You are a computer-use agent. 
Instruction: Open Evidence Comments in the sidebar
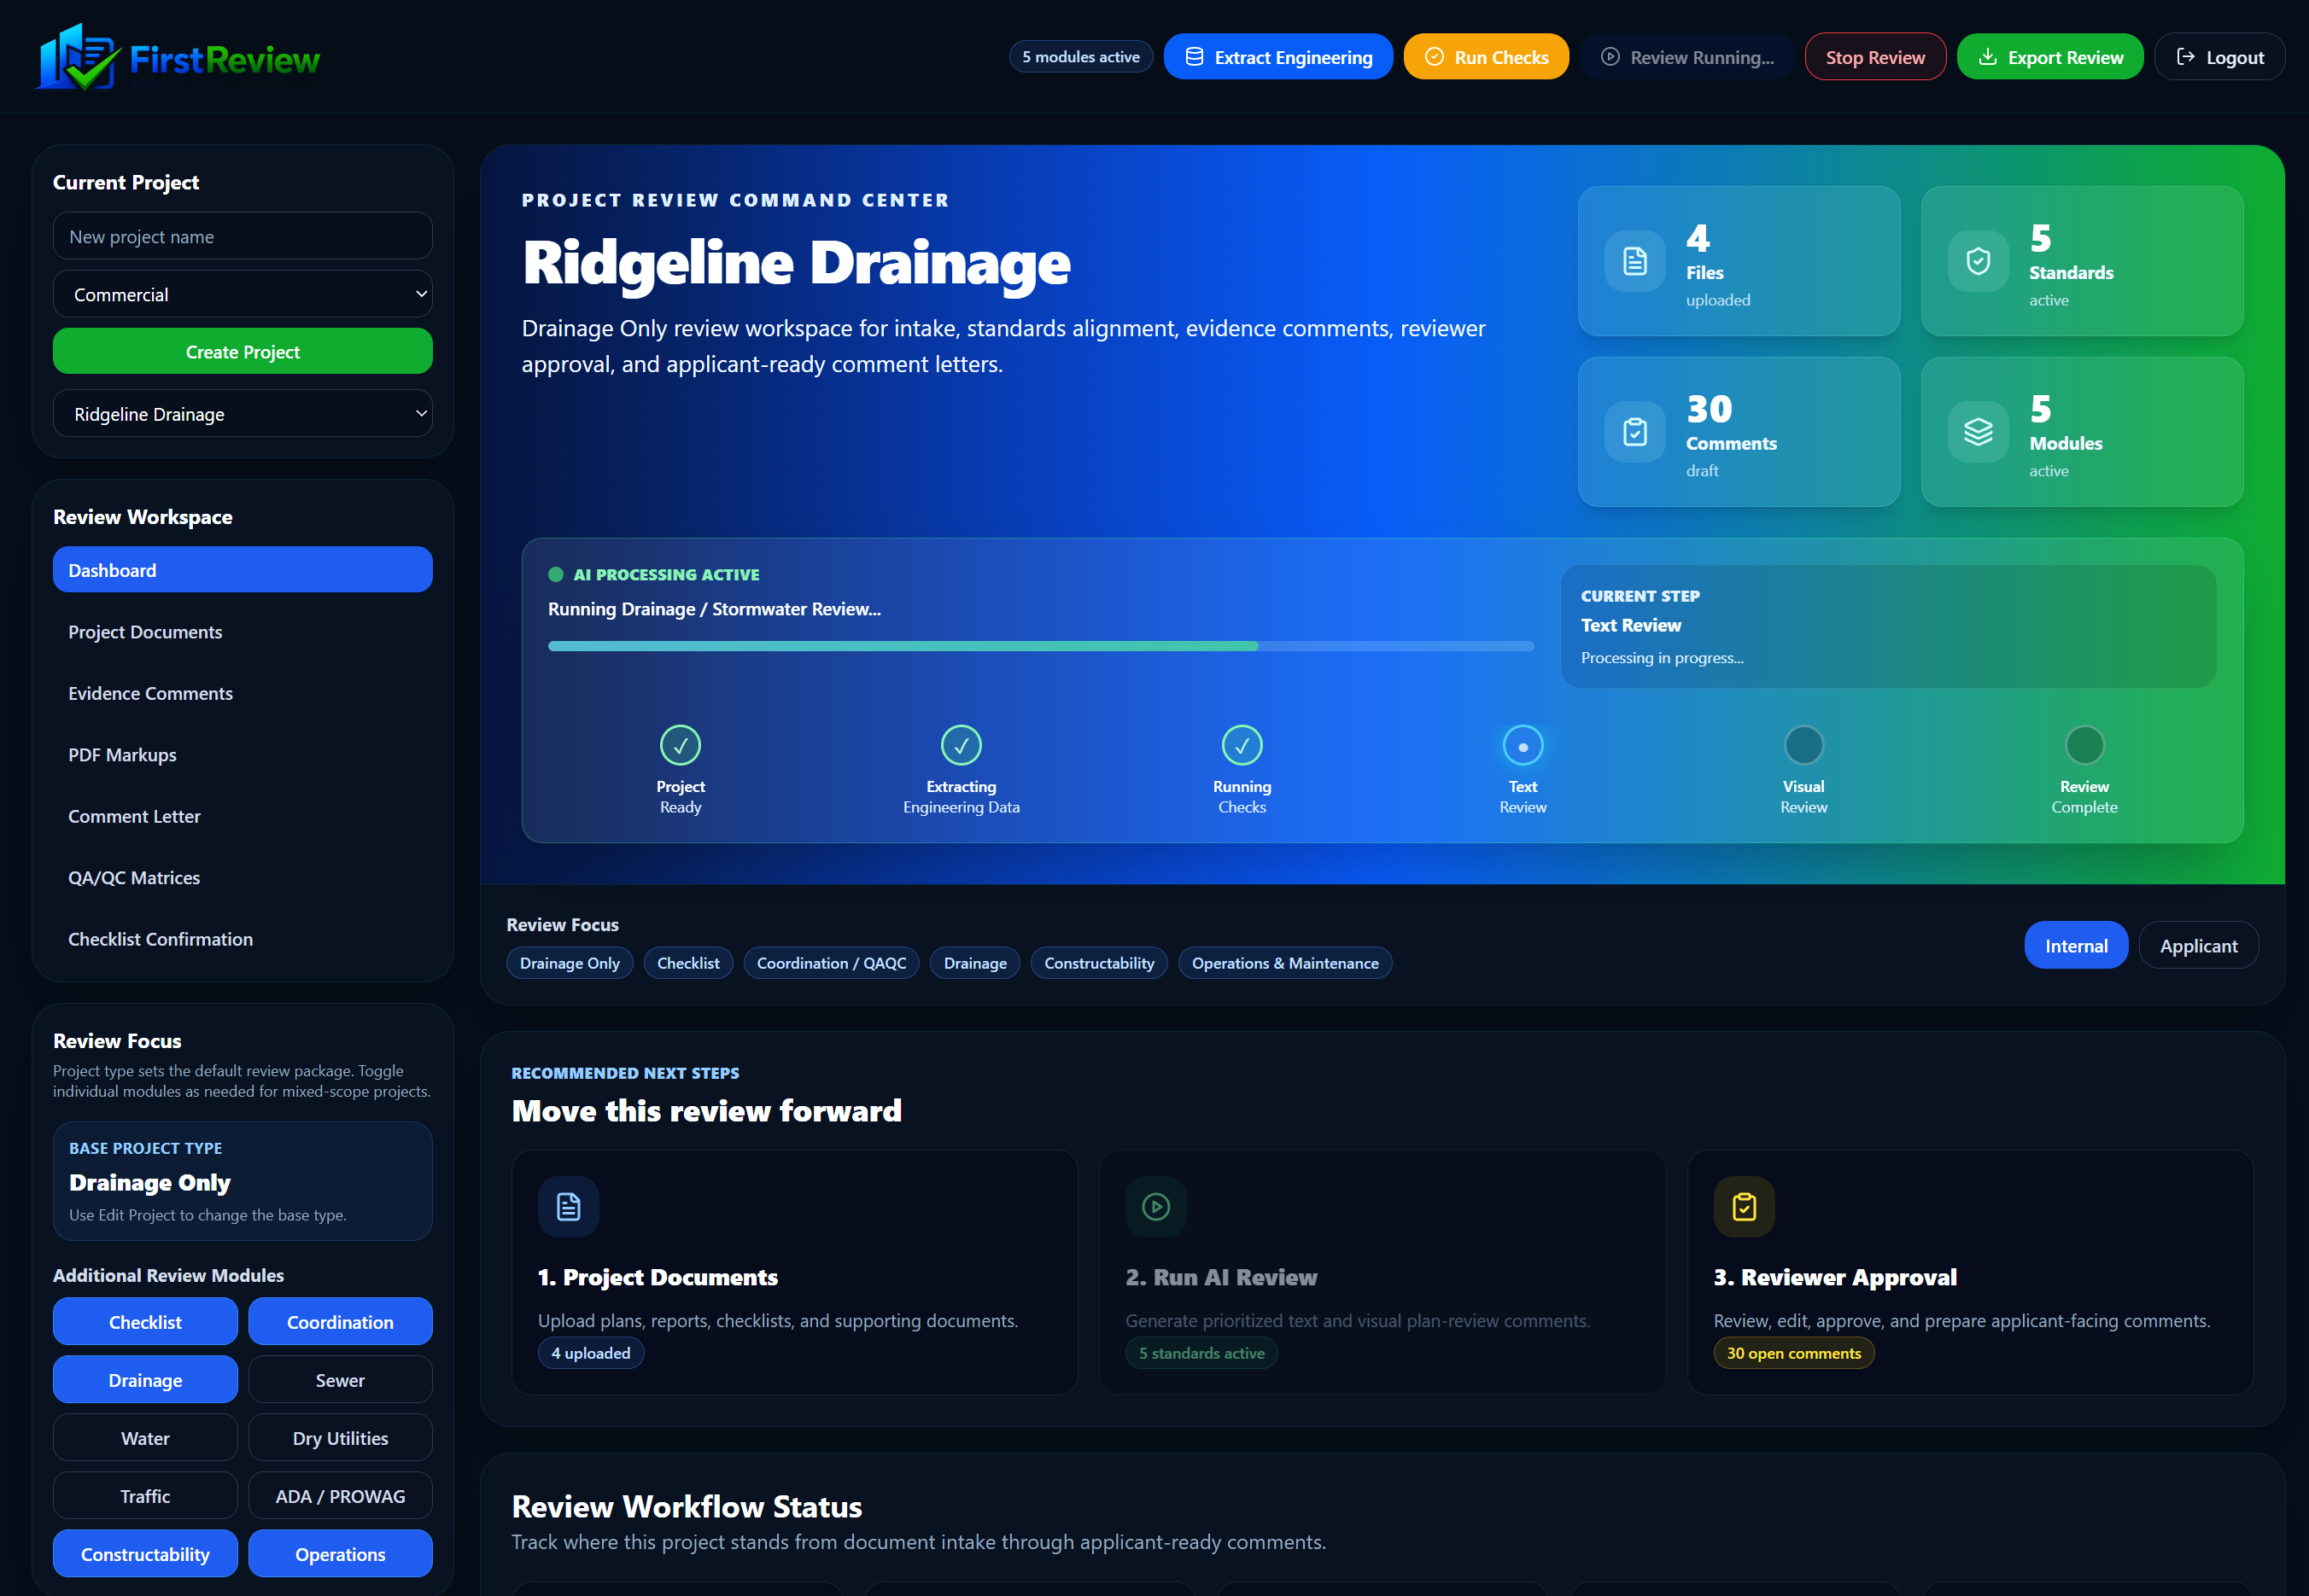pyautogui.click(x=243, y=693)
